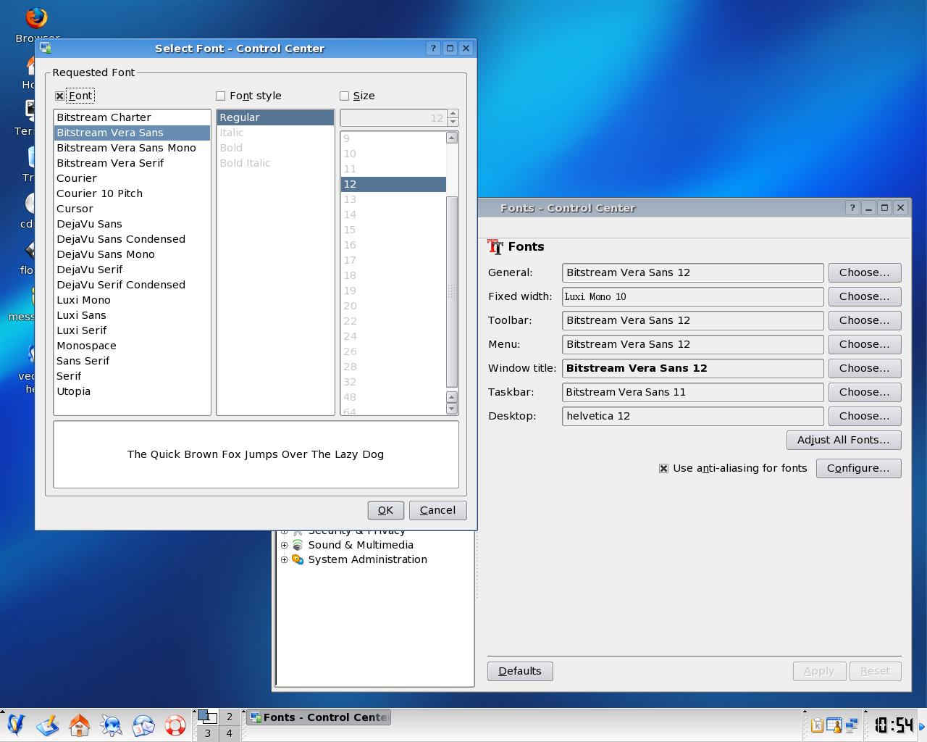Image resolution: width=927 pixels, height=742 pixels.
Task: Switch to virtual desktop 2 in pager
Action: (x=230, y=717)
